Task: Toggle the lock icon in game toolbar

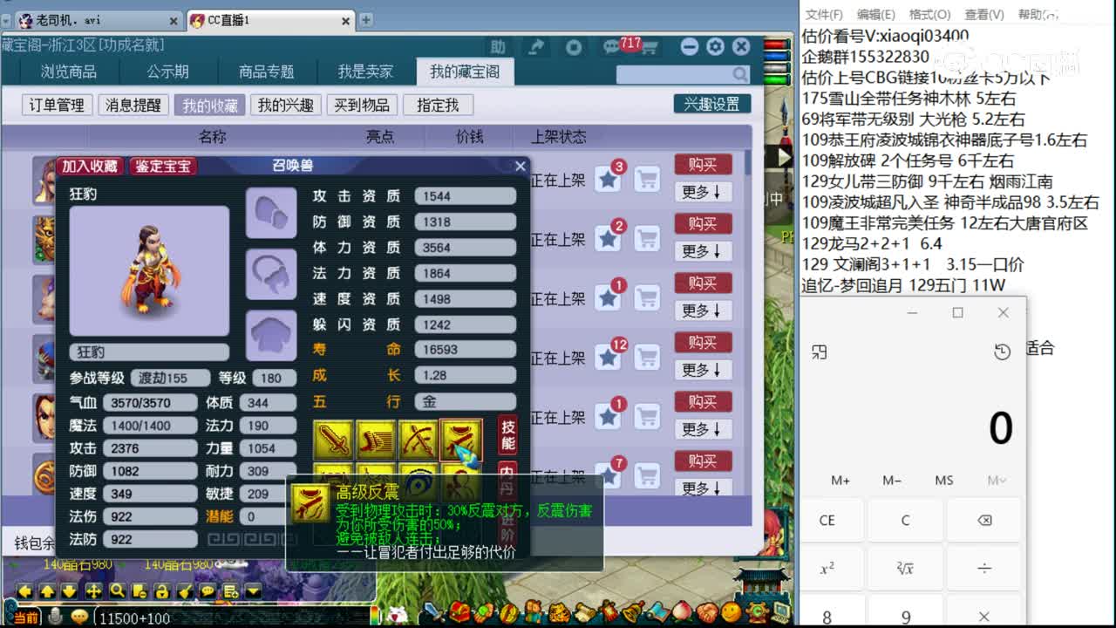Action: tap(162, 592)
